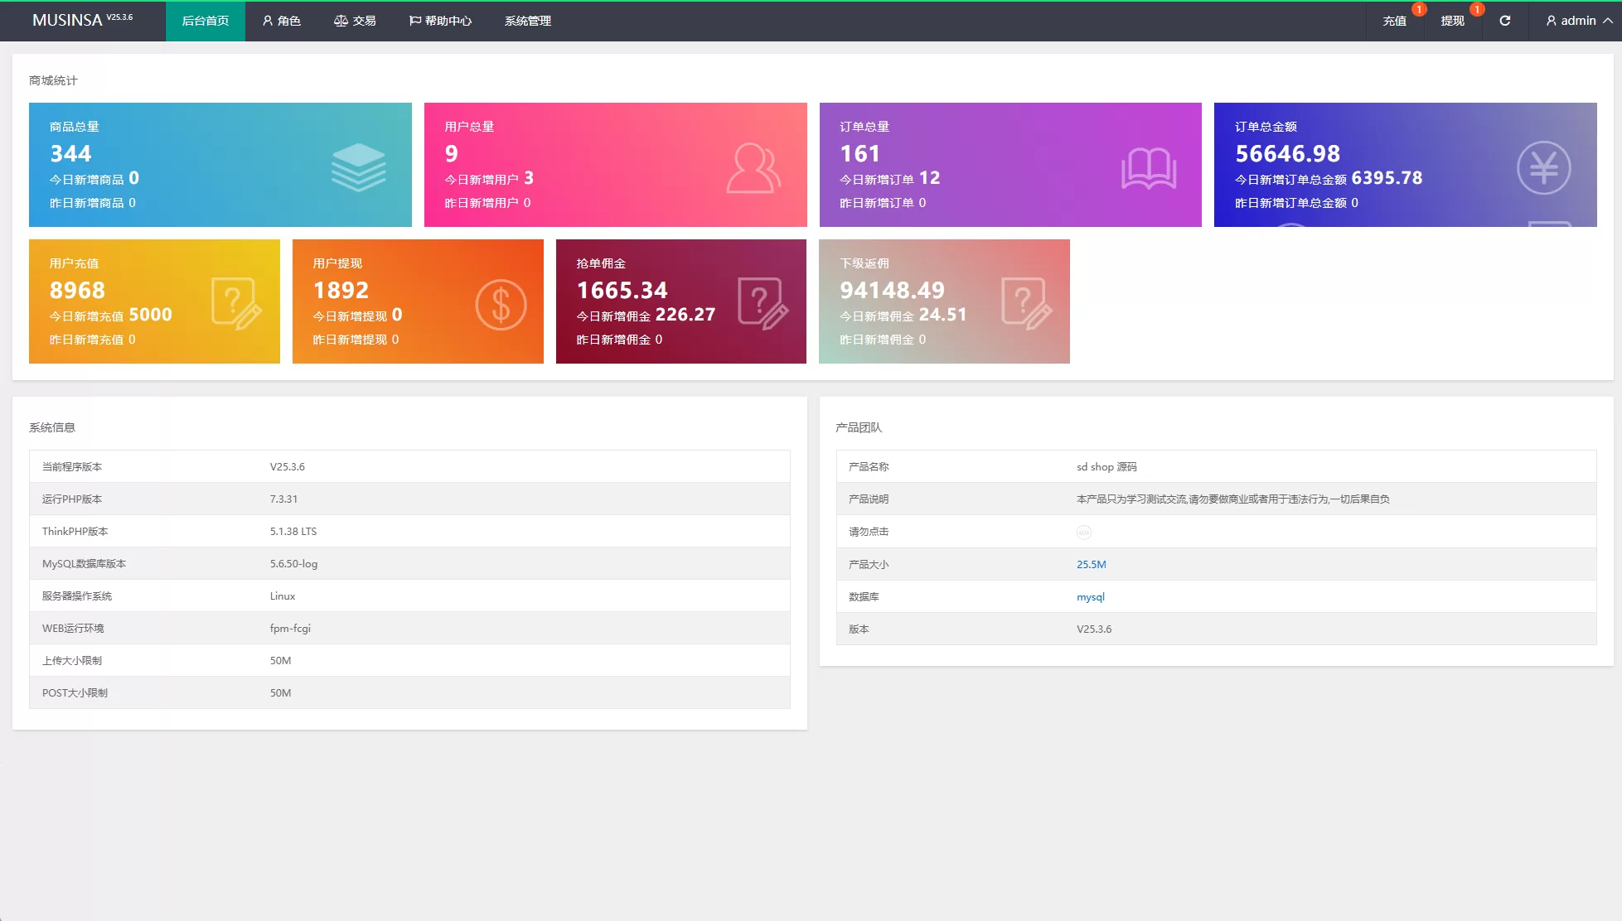Click the edit note icon in 抢单佣金 card

pyautogui.click(x=763, y=304)
